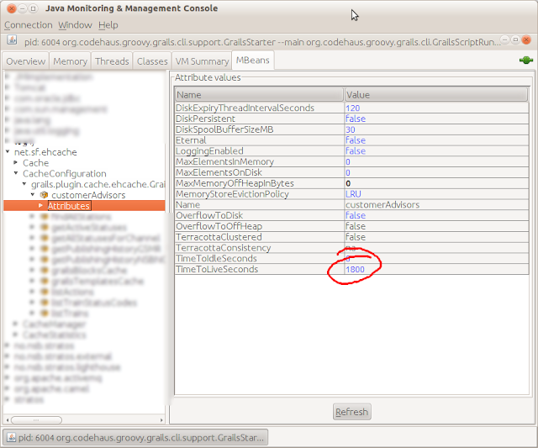Click the tree horizontal scrollbar thumb
538x448 pixels.
[36, 420]
